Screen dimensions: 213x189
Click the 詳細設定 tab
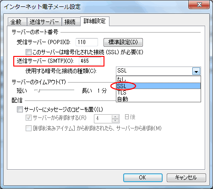tap(95, 21)
